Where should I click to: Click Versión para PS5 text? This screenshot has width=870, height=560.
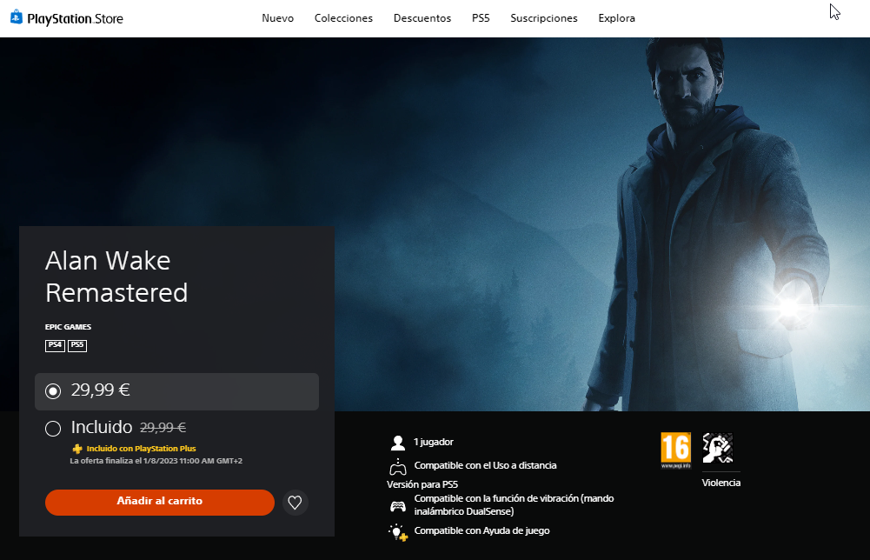[422, 484]
